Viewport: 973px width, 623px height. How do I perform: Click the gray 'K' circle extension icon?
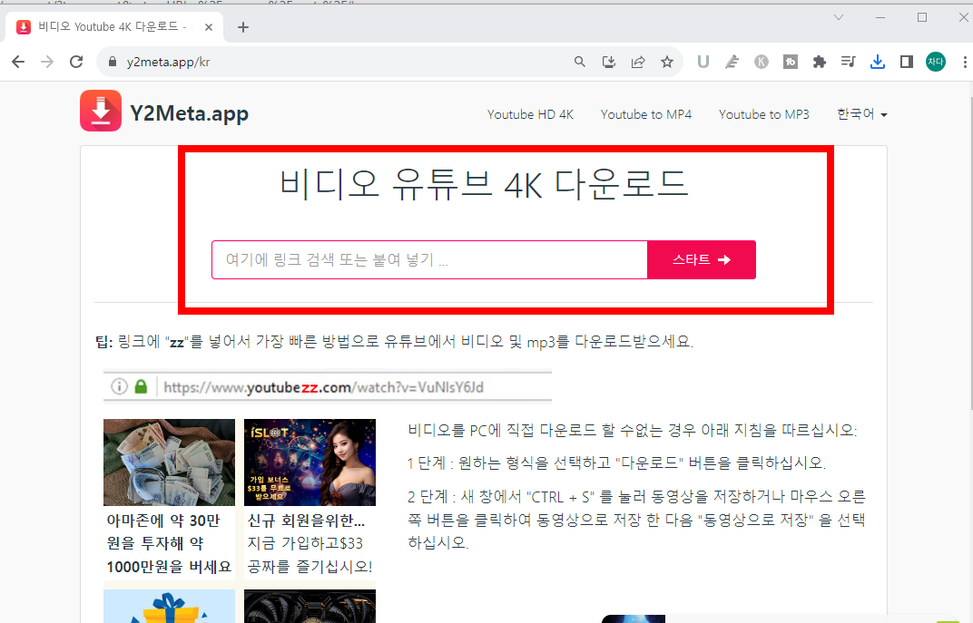pyautogui.click(x=761, y=62)
